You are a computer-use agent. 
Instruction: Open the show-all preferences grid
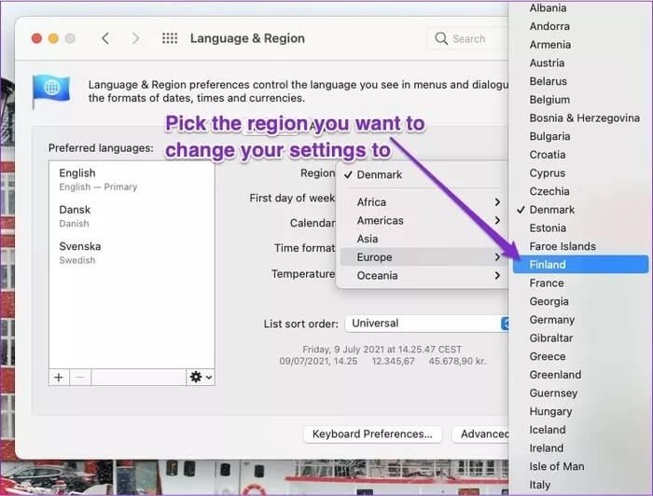[169, 38]
